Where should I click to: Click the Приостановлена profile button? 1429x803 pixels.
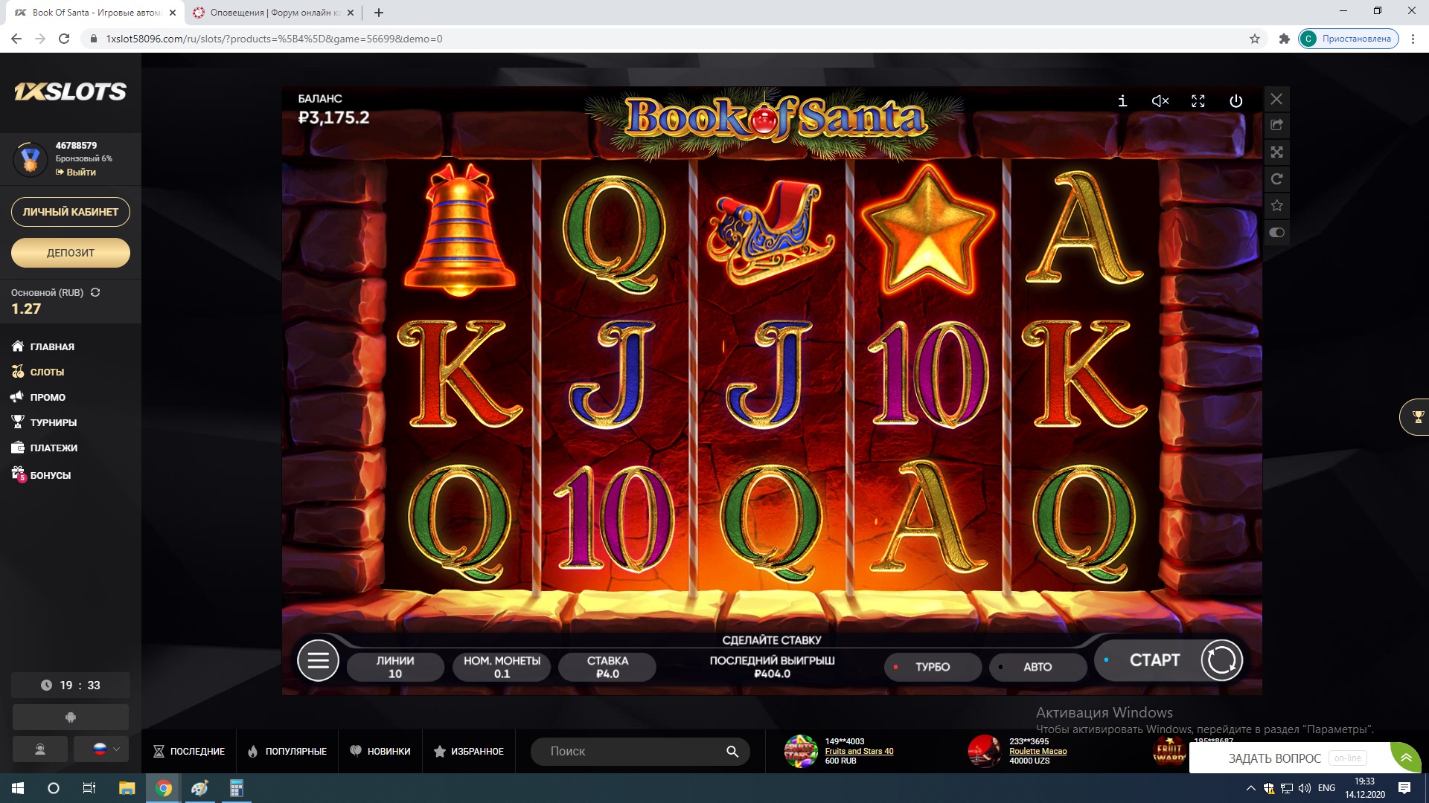pos(1349,39)
